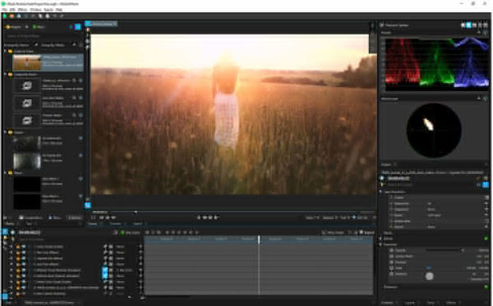Click the opacity slider in the controls panel
493x306 pixels.
point(445,250)
